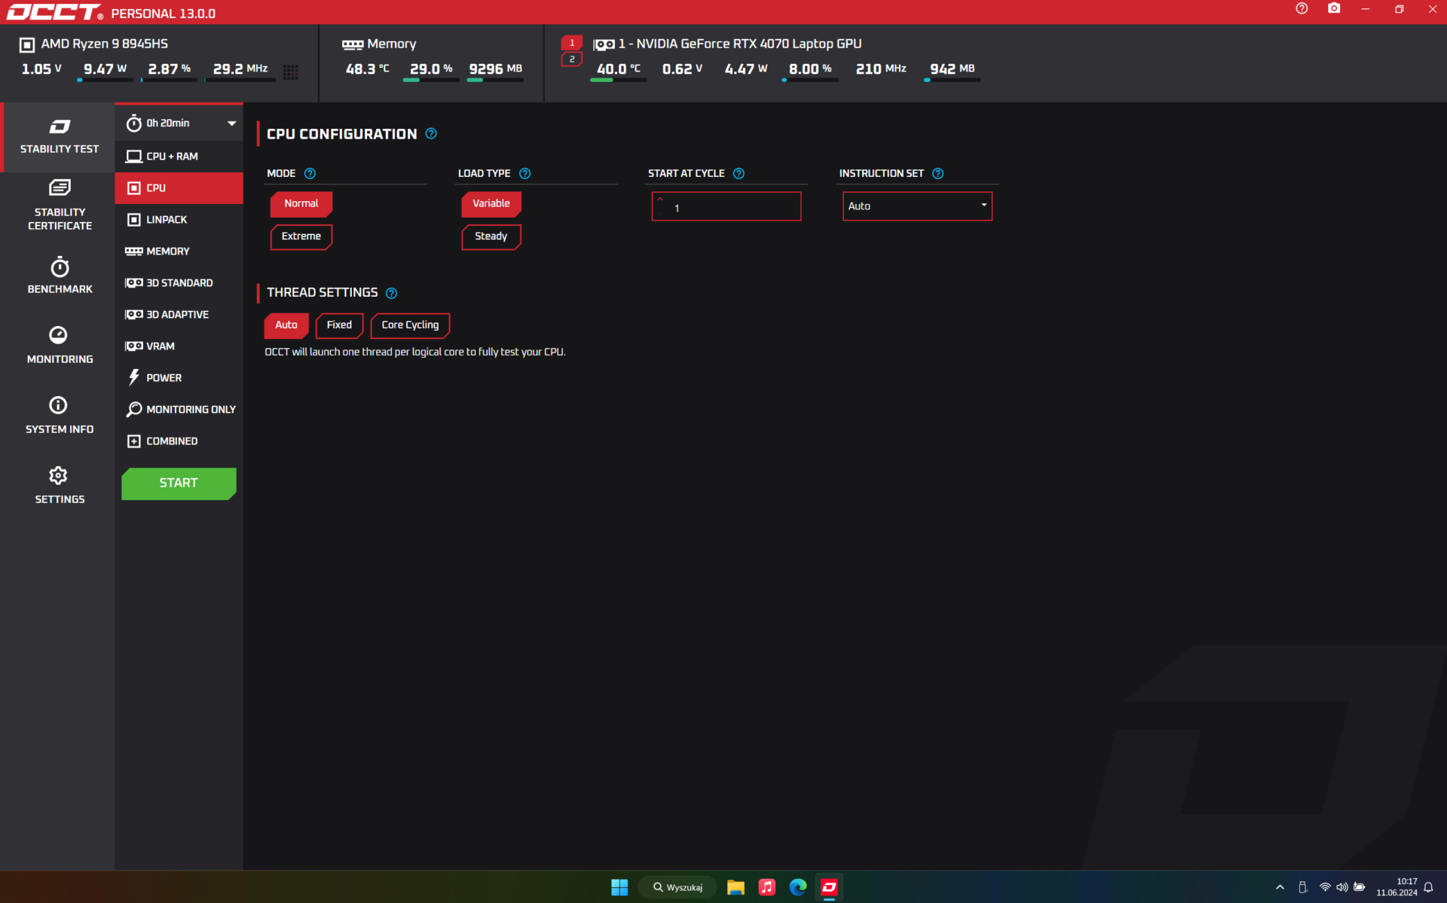
Task: Go to the Monitoring section
Action: [x=60, y=346]
